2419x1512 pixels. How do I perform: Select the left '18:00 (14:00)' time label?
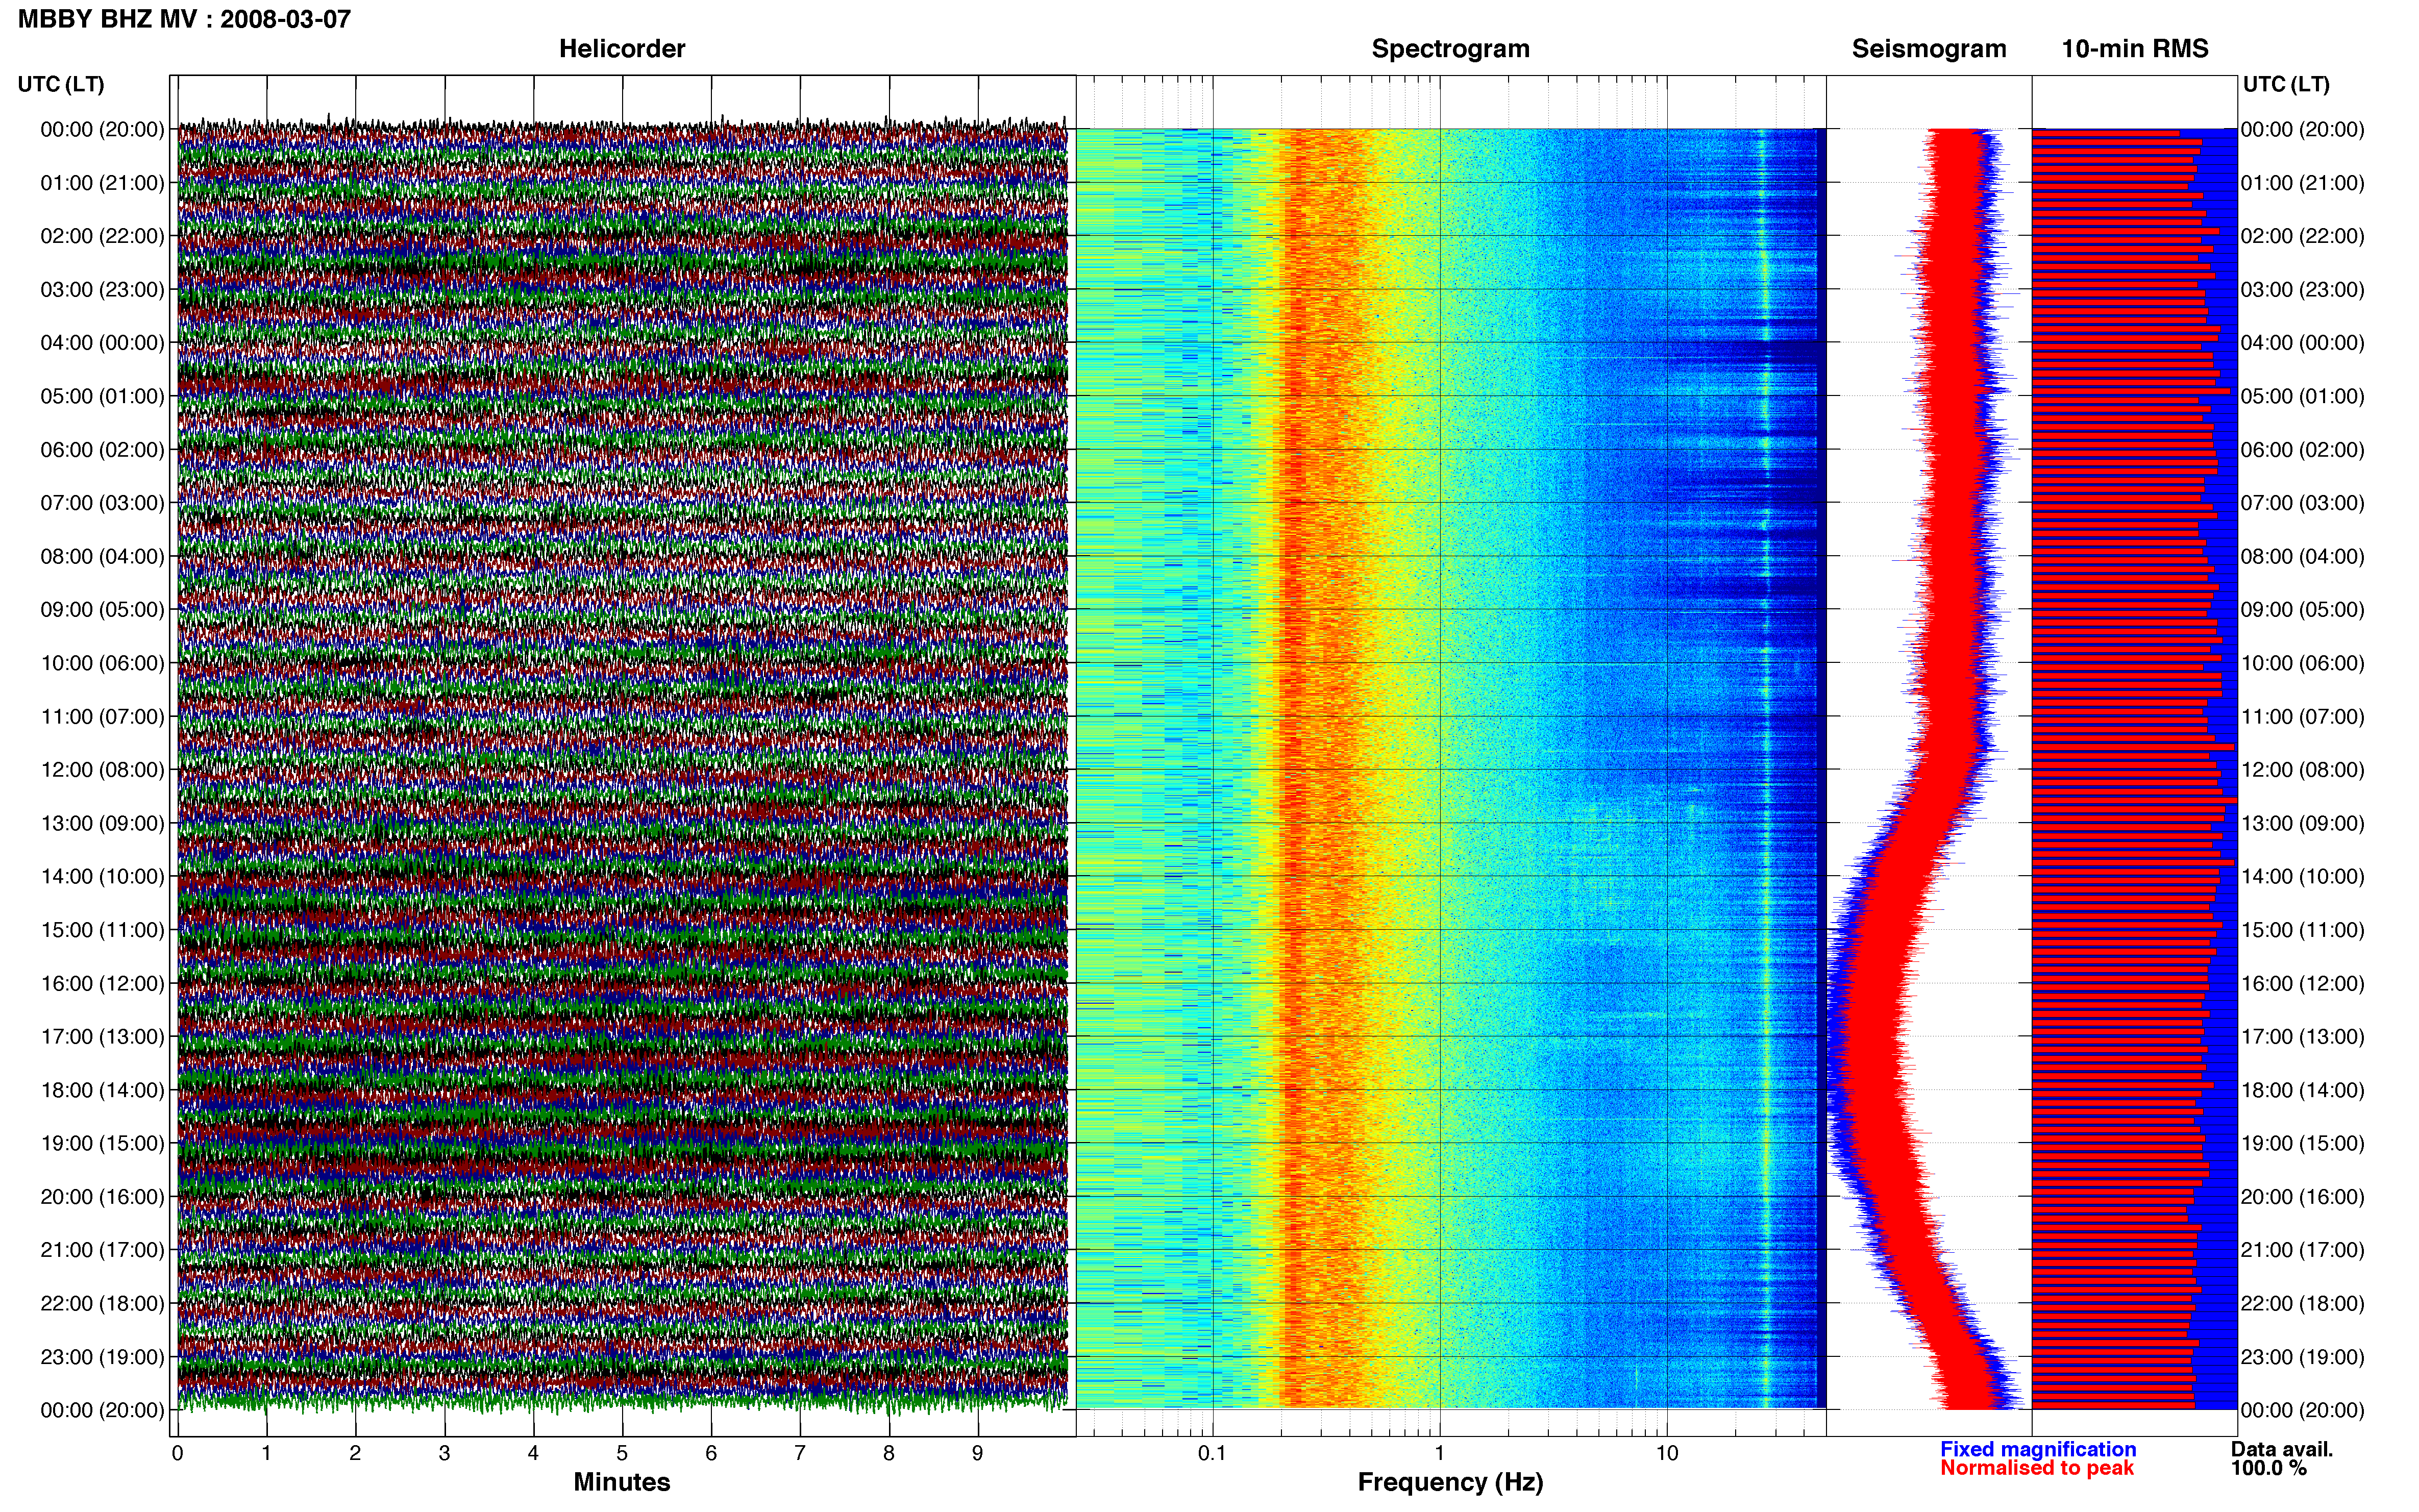click(x=102, y=1090)
